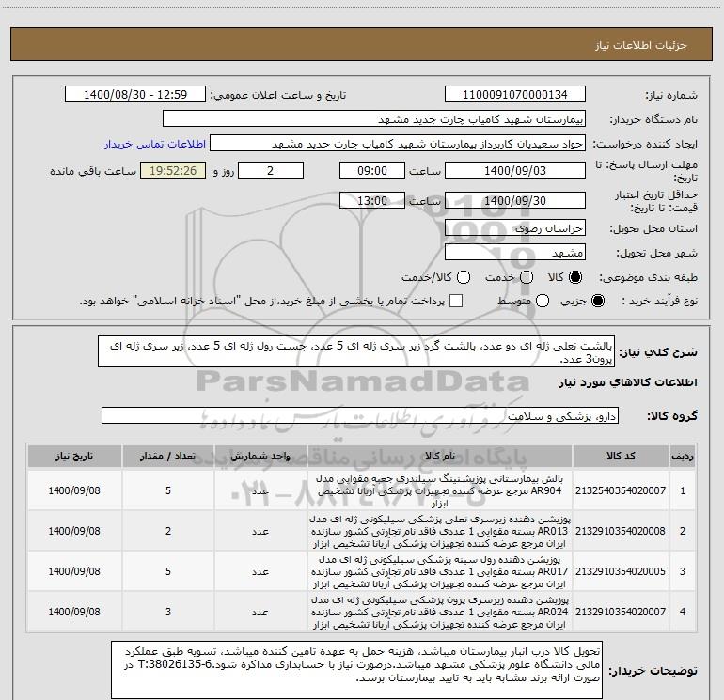The width and height of the screenshot is (724, 700).
Task: Click the response deadline date 1400/09/03
Action: (x=515, y=170)
